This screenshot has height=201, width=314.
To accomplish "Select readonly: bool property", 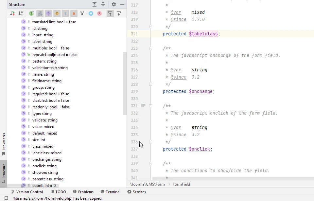I will [x=51, y=107].
